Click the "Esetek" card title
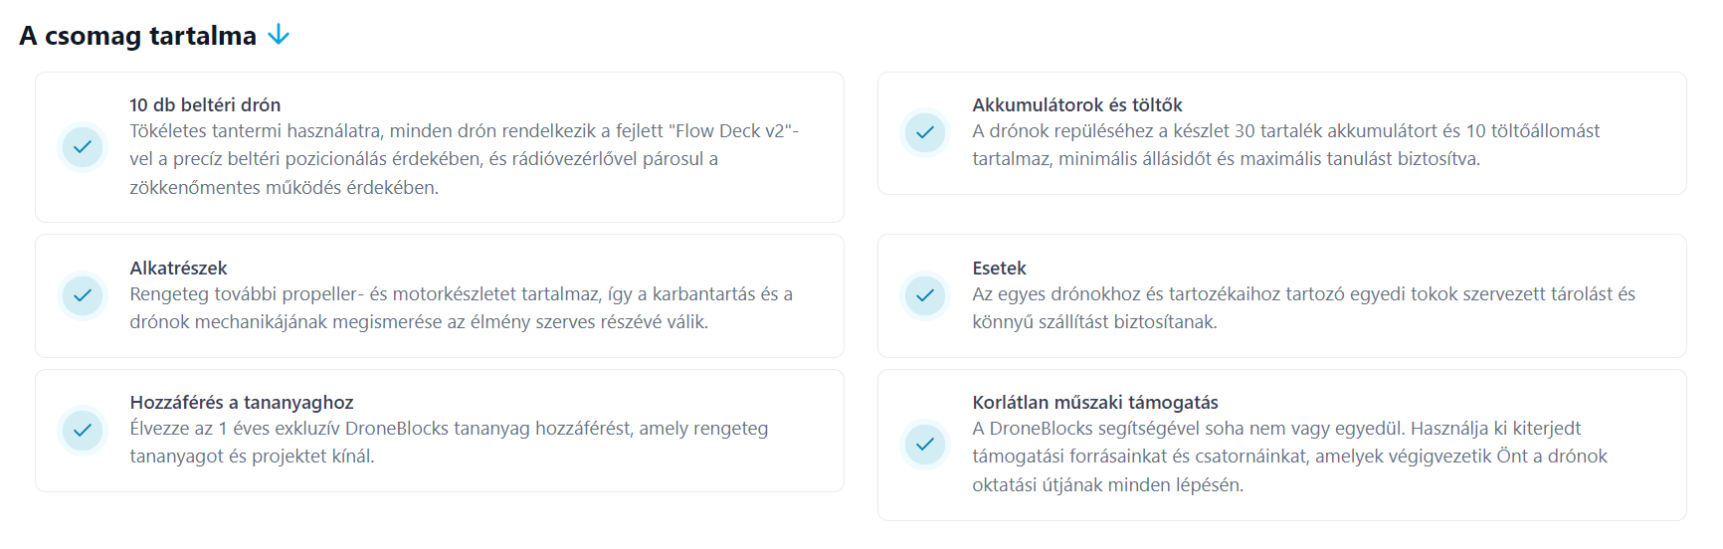 coord(999,268)
